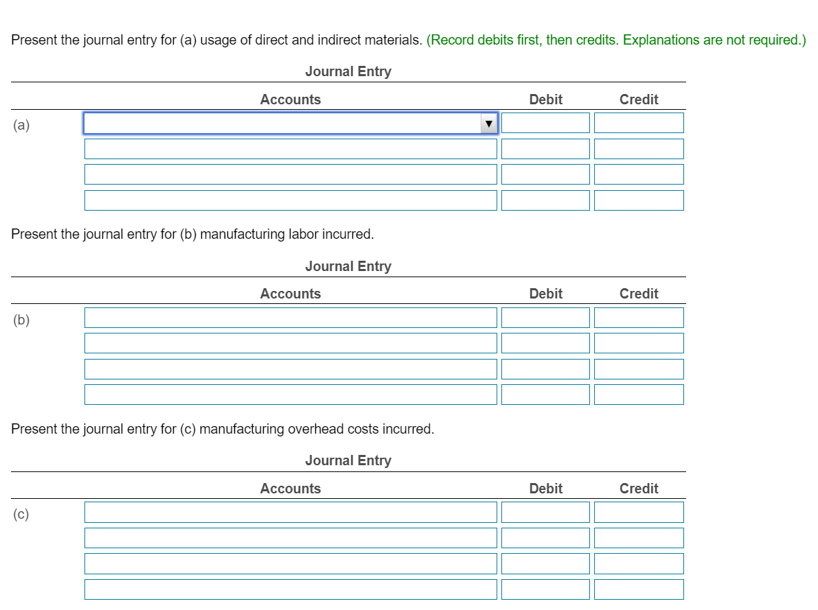Open the dropdown arrow in entry (a) first account

pos(489,124)
